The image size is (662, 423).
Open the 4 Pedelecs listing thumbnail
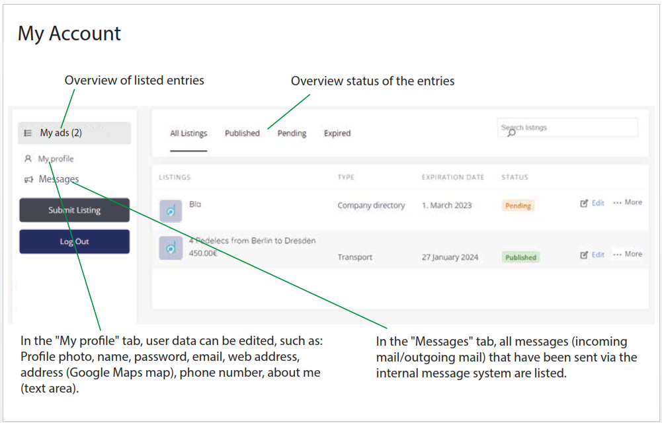pos(171,248)
